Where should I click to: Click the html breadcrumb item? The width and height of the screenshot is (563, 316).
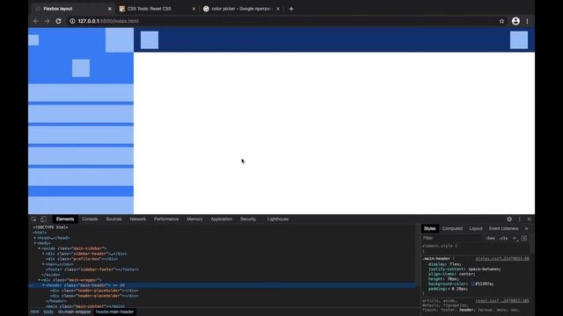point(34,312)
